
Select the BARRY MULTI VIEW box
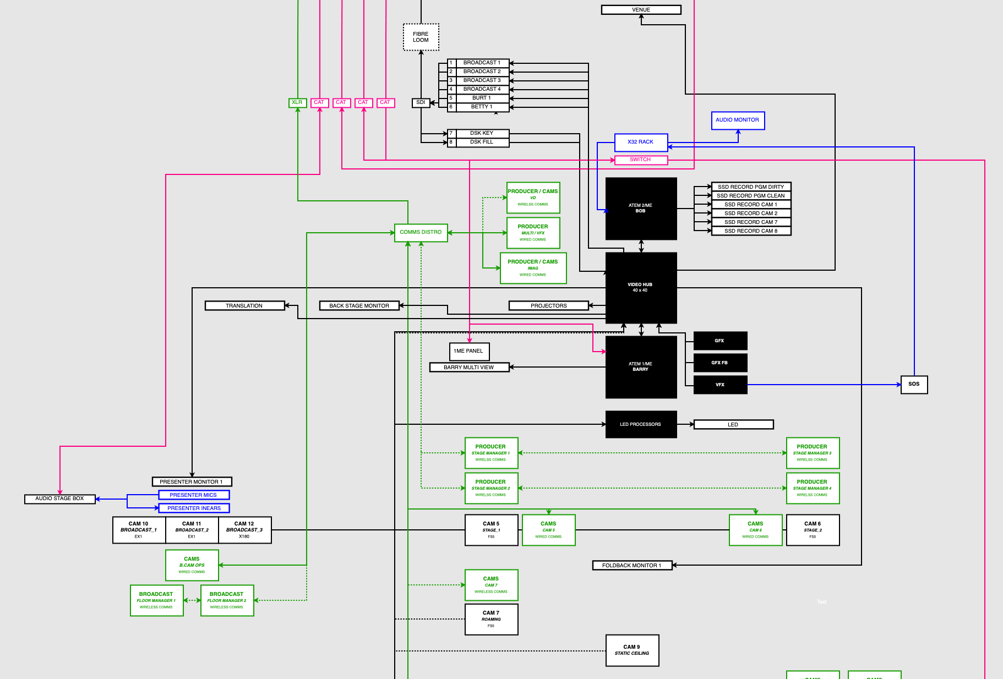pos(469,367)
